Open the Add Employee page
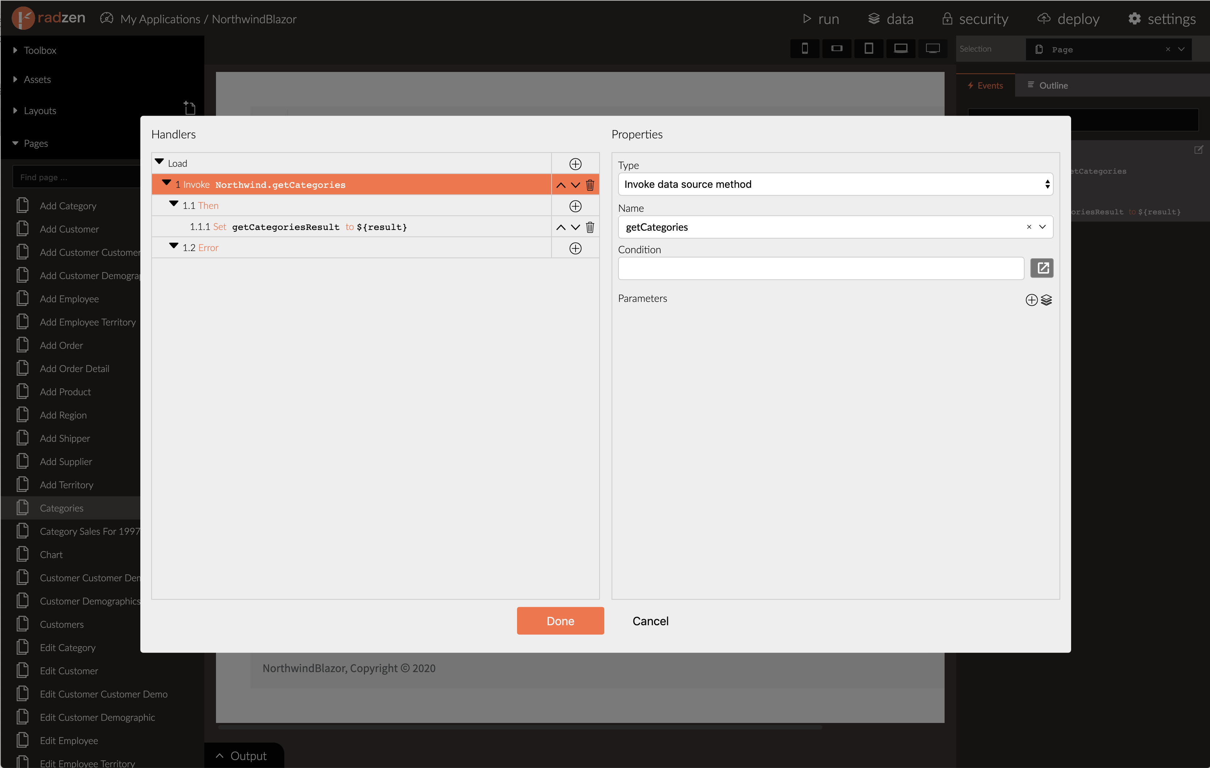Viewport: 1210px width, 768px height. point(69,299)
